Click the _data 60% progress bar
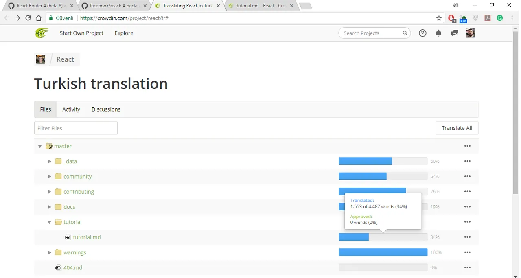 [383, 161]
